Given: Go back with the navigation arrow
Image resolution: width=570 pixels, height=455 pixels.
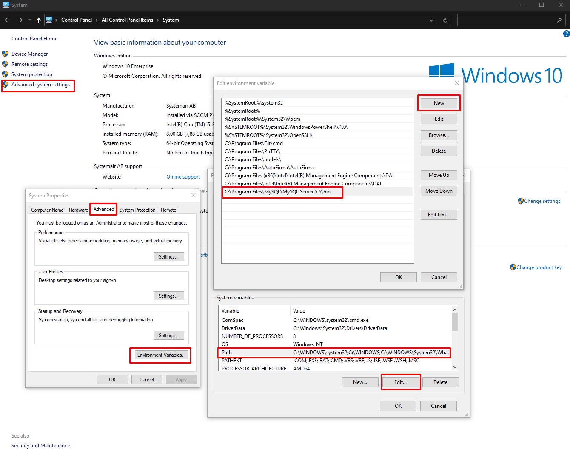Looking at the screenshot, I should point(7,20).
